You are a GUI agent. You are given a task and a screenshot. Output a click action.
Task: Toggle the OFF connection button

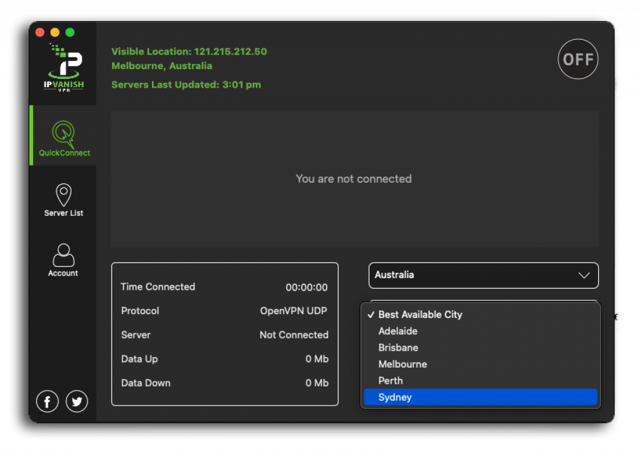(578, 59)
